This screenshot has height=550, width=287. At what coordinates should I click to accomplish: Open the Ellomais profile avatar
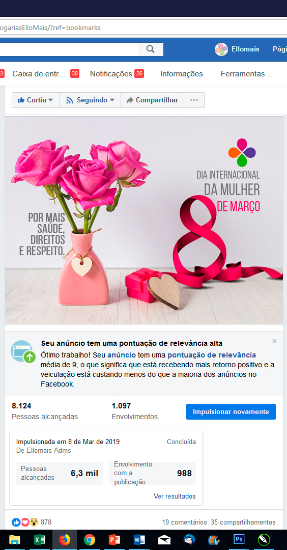coord(221,49)
